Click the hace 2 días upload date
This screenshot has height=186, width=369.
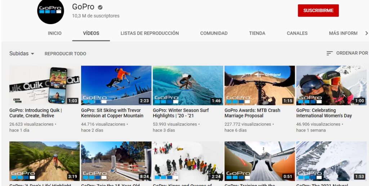coord(92,130)
